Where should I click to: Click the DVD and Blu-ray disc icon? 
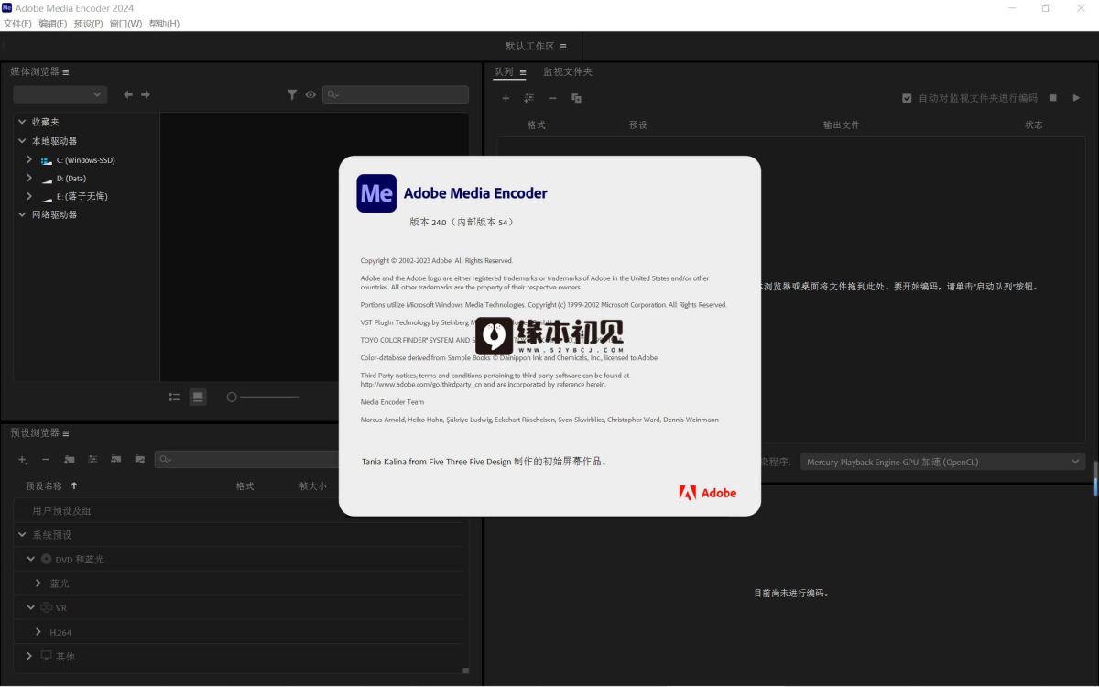coord(47,559)
